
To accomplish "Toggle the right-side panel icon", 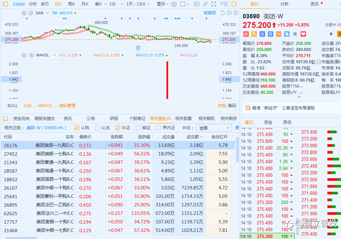I will coord(234,4).
